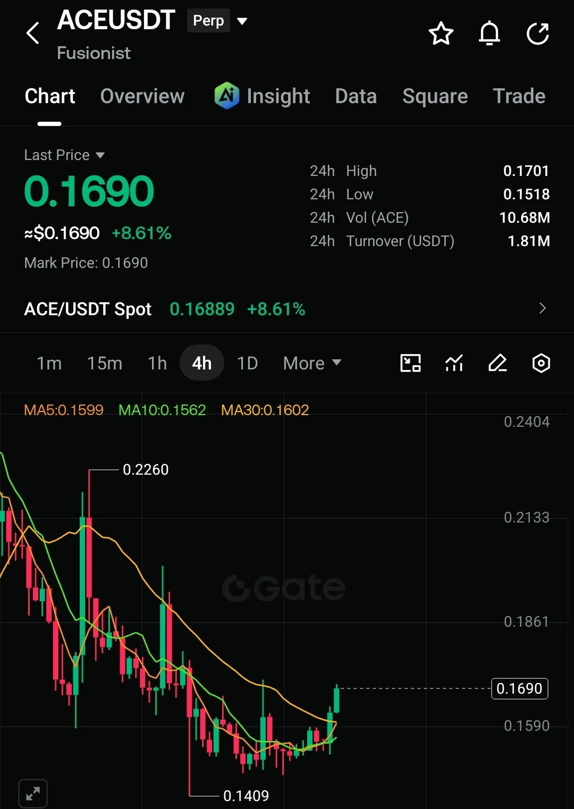Viewport: 574px width, 809px height.
Task: Switch to the Chart tab
Action: [x=50, y=96]
